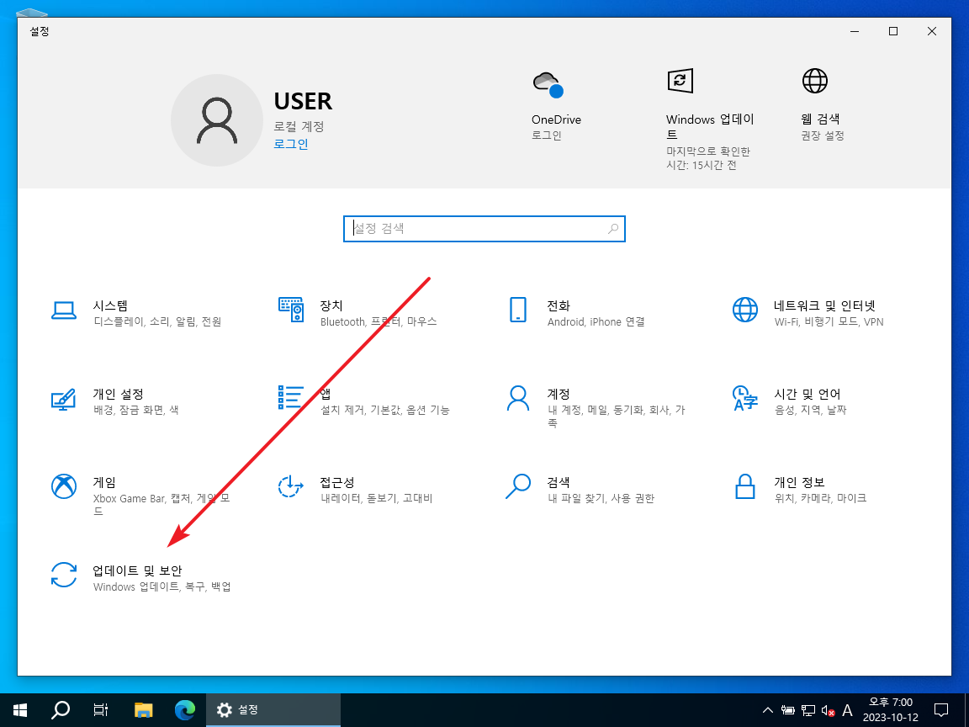This screenshot has height=727, width=969.
Task: Open the notification center icon
Action: (x=941, y=709)
